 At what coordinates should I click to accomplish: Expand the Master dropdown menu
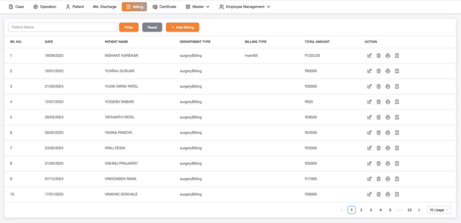tap(198, 7)
